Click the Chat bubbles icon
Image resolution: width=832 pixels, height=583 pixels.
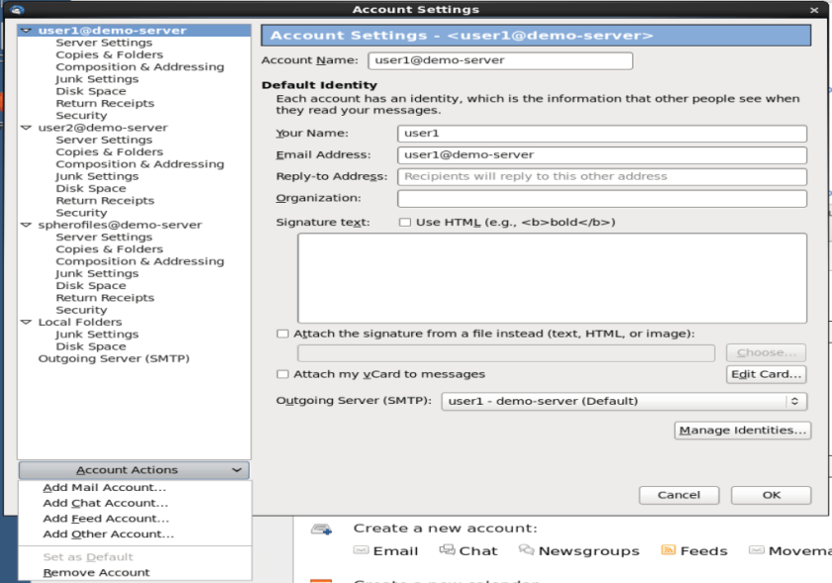[x=448, y=550]
